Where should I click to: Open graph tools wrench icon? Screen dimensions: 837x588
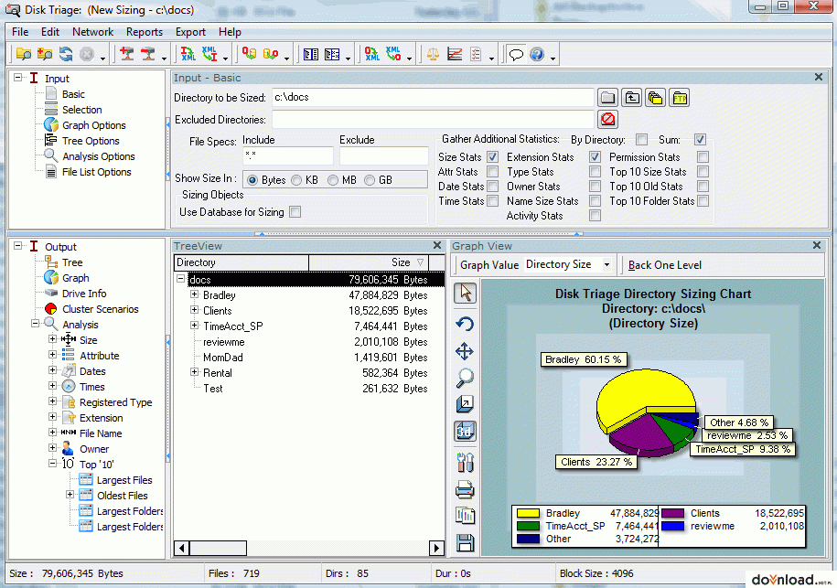coord(465,462)
